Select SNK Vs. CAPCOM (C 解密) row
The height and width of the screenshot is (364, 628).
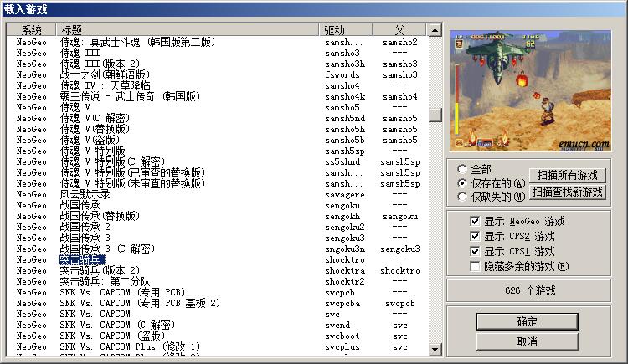click(x=217, y=325)
